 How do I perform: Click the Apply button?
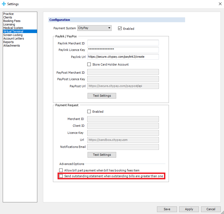point(189,209)
